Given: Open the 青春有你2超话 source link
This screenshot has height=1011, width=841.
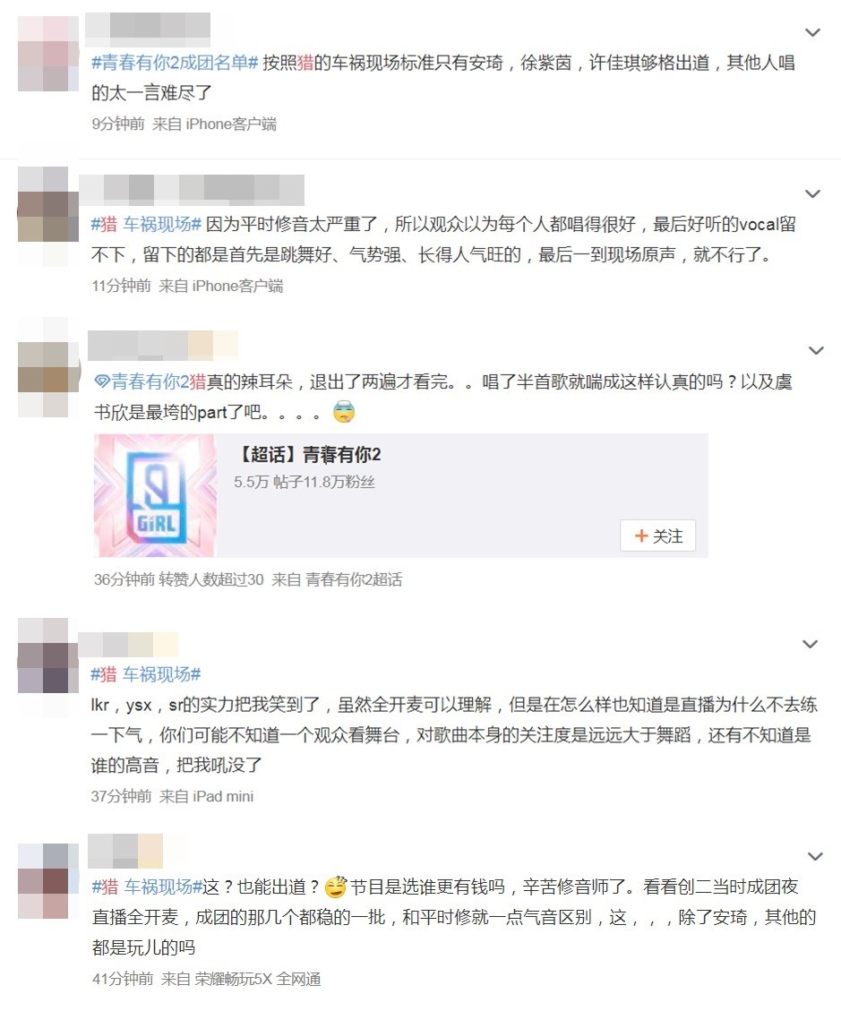Looking at the screenshot, I should pyautogui.click(x=354, y=579).
